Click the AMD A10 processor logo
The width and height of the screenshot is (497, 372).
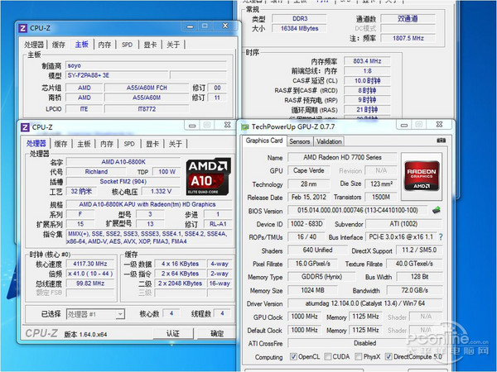(x=208, y=177)
